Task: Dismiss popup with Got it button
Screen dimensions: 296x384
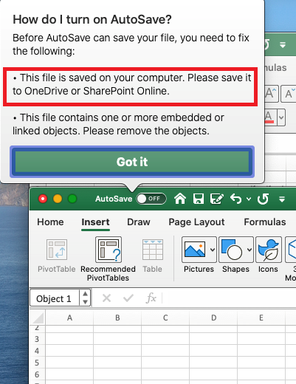Action: [132, 162]
